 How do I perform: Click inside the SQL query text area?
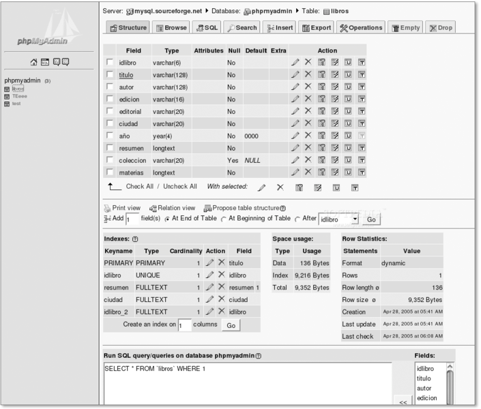(247, 382)
